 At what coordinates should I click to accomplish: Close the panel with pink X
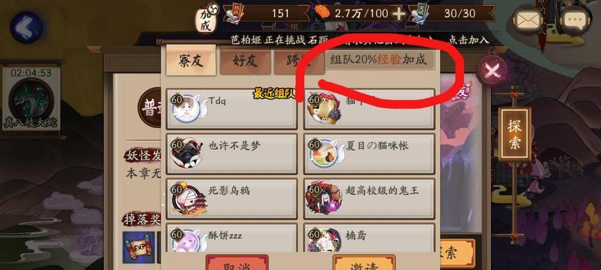click(491, 70)
